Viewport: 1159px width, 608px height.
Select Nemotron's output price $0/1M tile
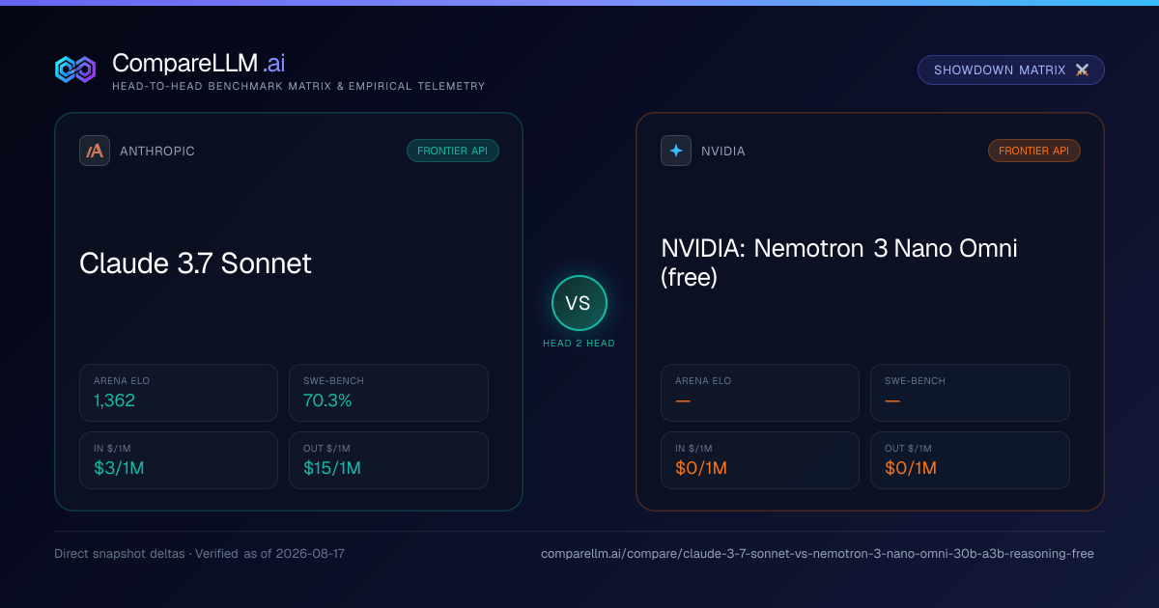[x=970, y=460]
